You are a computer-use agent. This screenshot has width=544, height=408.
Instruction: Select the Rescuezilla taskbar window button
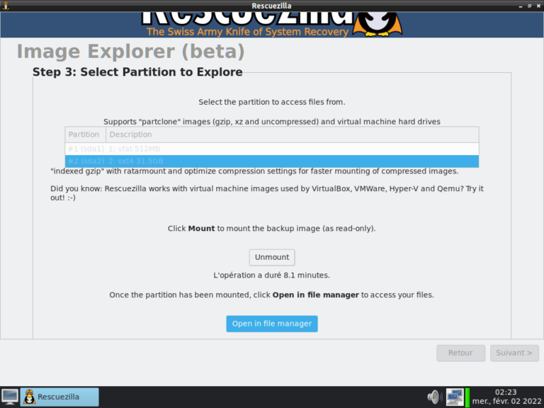tap(59, 397)
